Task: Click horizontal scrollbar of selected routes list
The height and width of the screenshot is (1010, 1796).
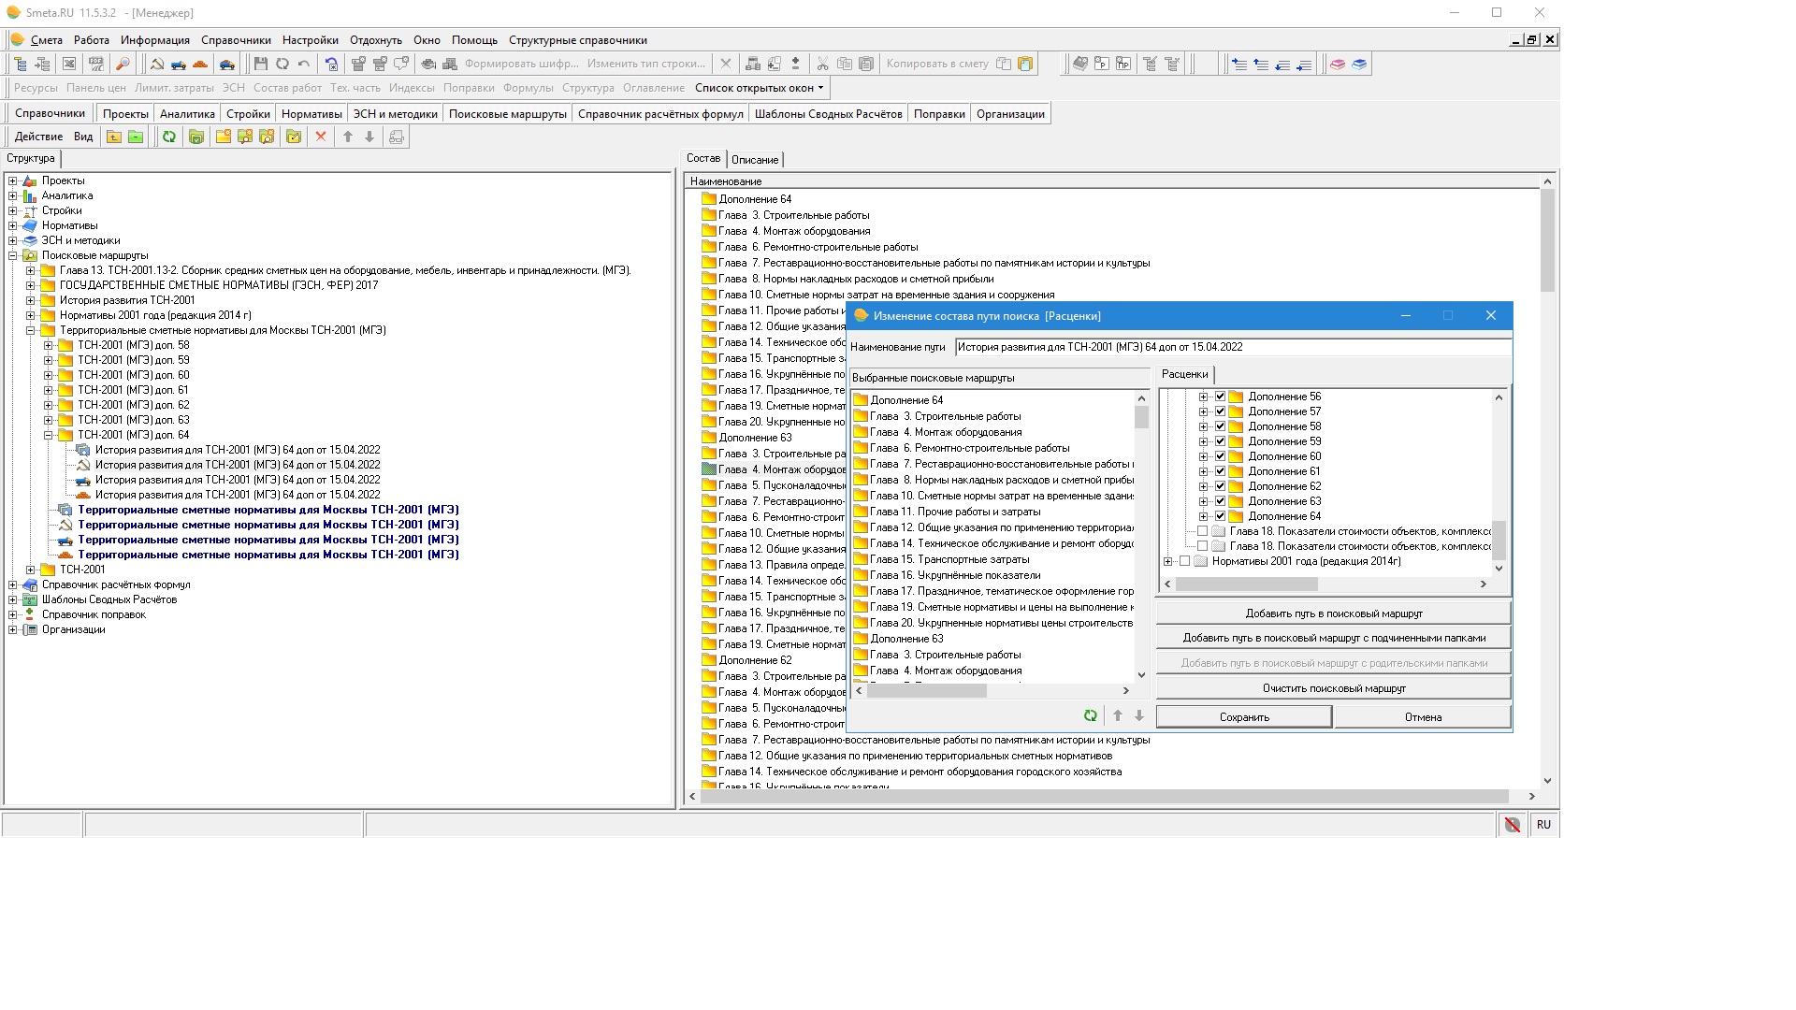Action: 992,690
